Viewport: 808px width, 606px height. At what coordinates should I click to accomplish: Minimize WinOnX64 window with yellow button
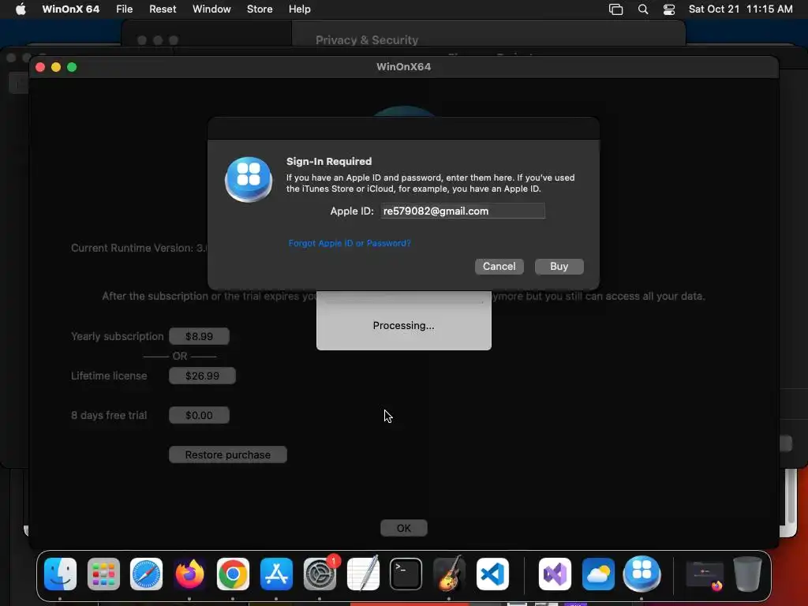[56, 67]
